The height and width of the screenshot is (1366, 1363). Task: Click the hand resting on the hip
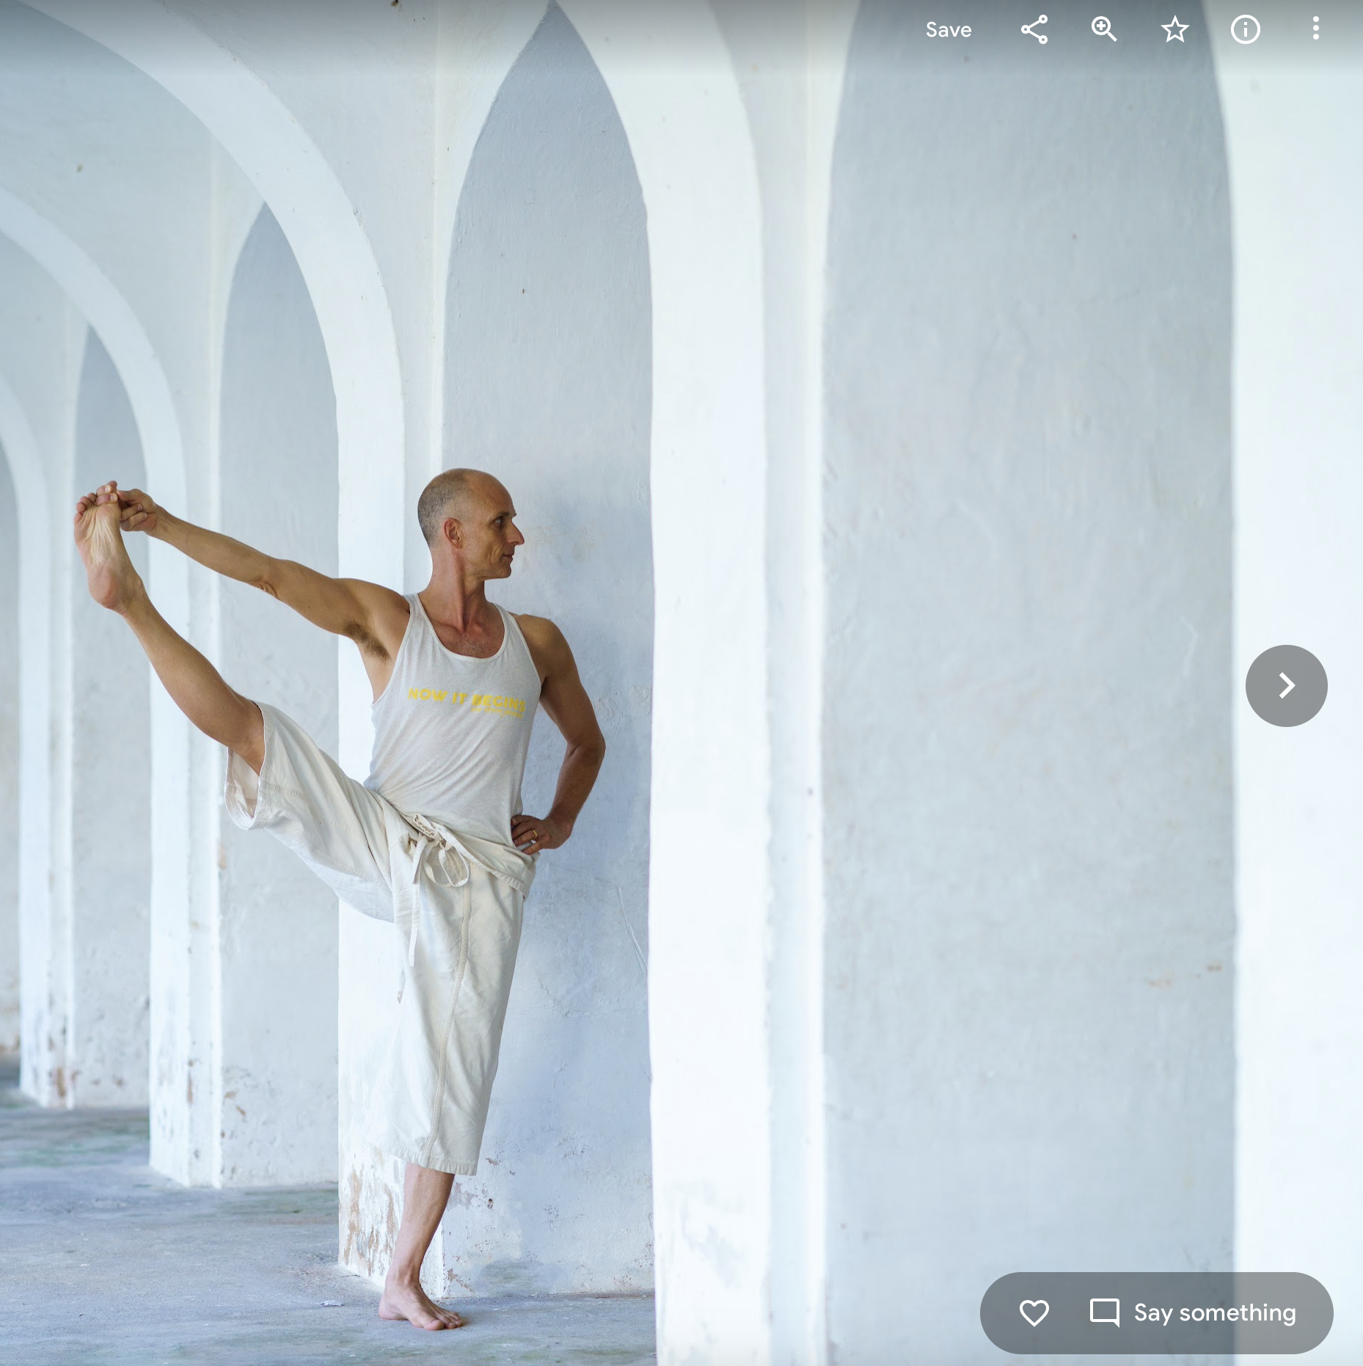[x=537, y=833]
